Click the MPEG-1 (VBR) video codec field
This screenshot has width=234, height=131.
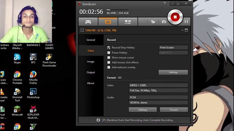[x=158, y=85]
